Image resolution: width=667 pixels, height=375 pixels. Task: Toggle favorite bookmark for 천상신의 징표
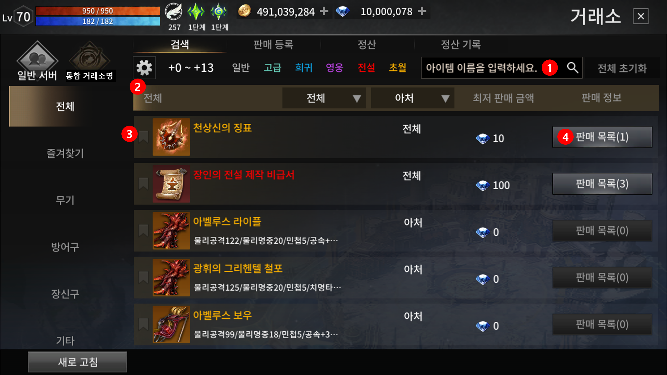pyautogui.click(x=143, y=137)
